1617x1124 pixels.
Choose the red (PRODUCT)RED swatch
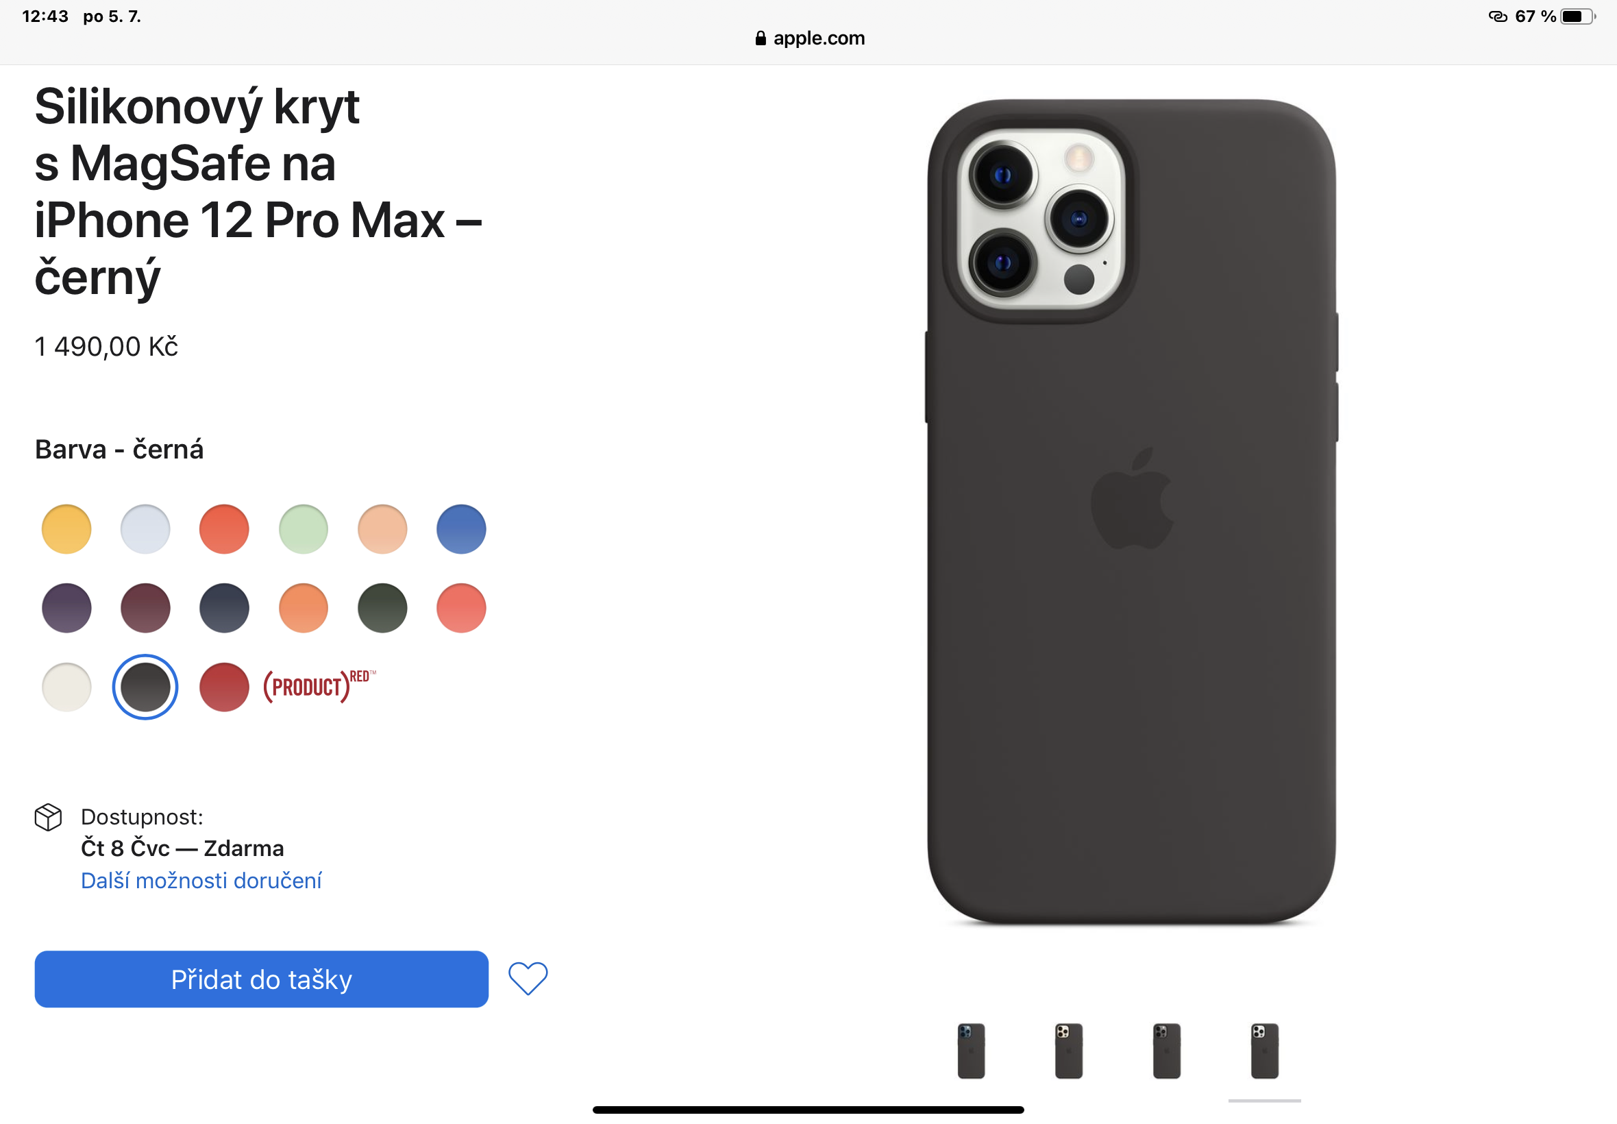click(x=225, y=687)
